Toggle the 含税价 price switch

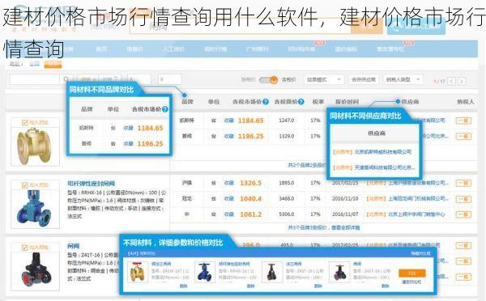point(268,80)
